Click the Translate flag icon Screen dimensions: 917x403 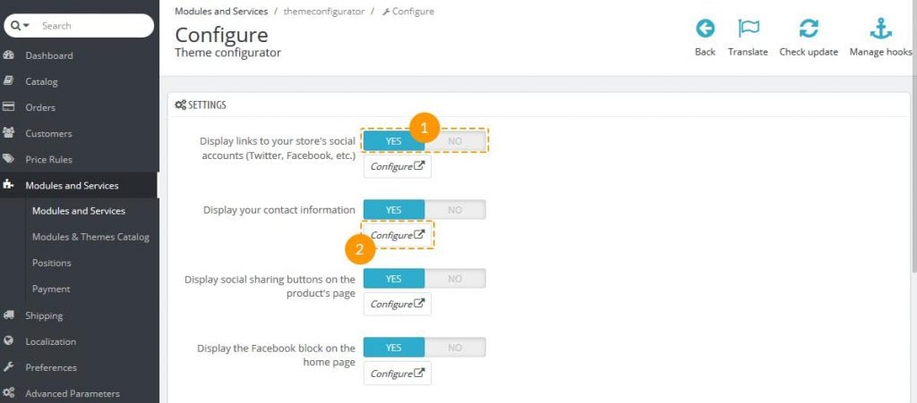(x=748, y=29)
